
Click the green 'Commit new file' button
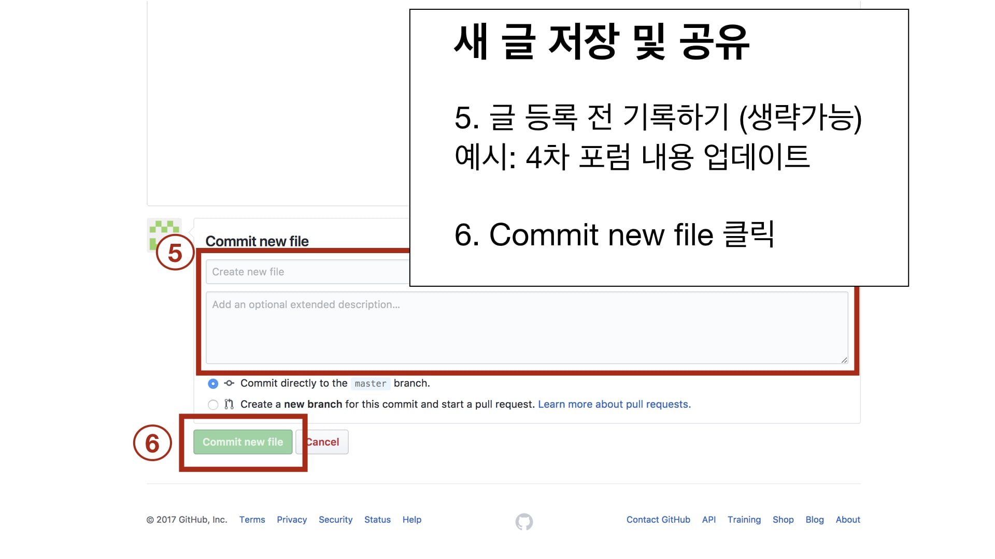coord(243,442)
